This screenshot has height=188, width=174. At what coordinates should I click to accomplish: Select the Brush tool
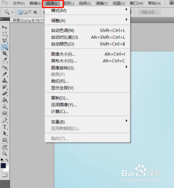point(5,74)
